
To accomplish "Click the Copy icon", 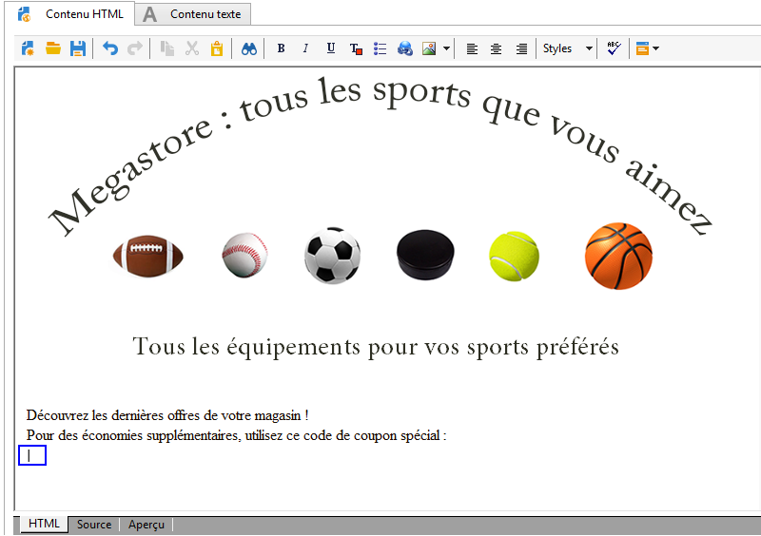I will click(x=167, y=48).
